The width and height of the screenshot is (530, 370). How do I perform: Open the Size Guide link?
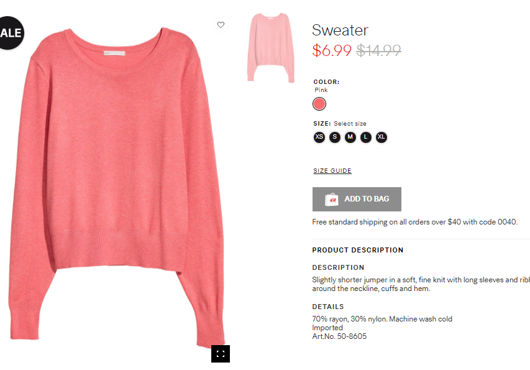pyautogui.click(x=332, y=171)
